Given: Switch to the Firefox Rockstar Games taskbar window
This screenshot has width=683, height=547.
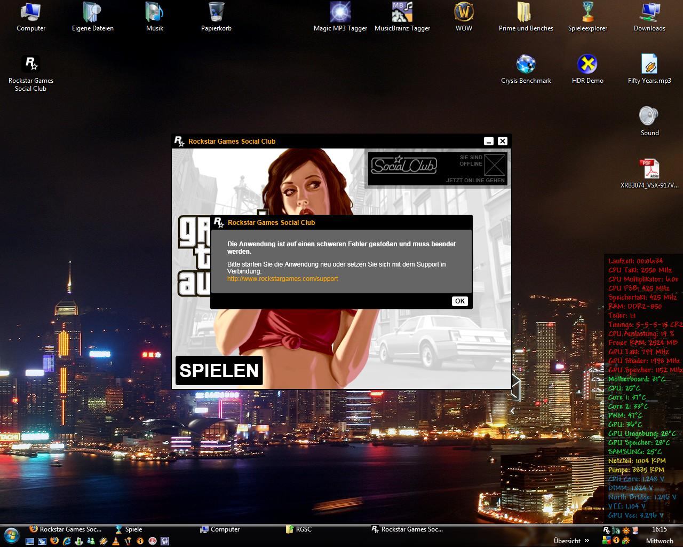Looking at the screenshot, I should (x=65, y=529).
